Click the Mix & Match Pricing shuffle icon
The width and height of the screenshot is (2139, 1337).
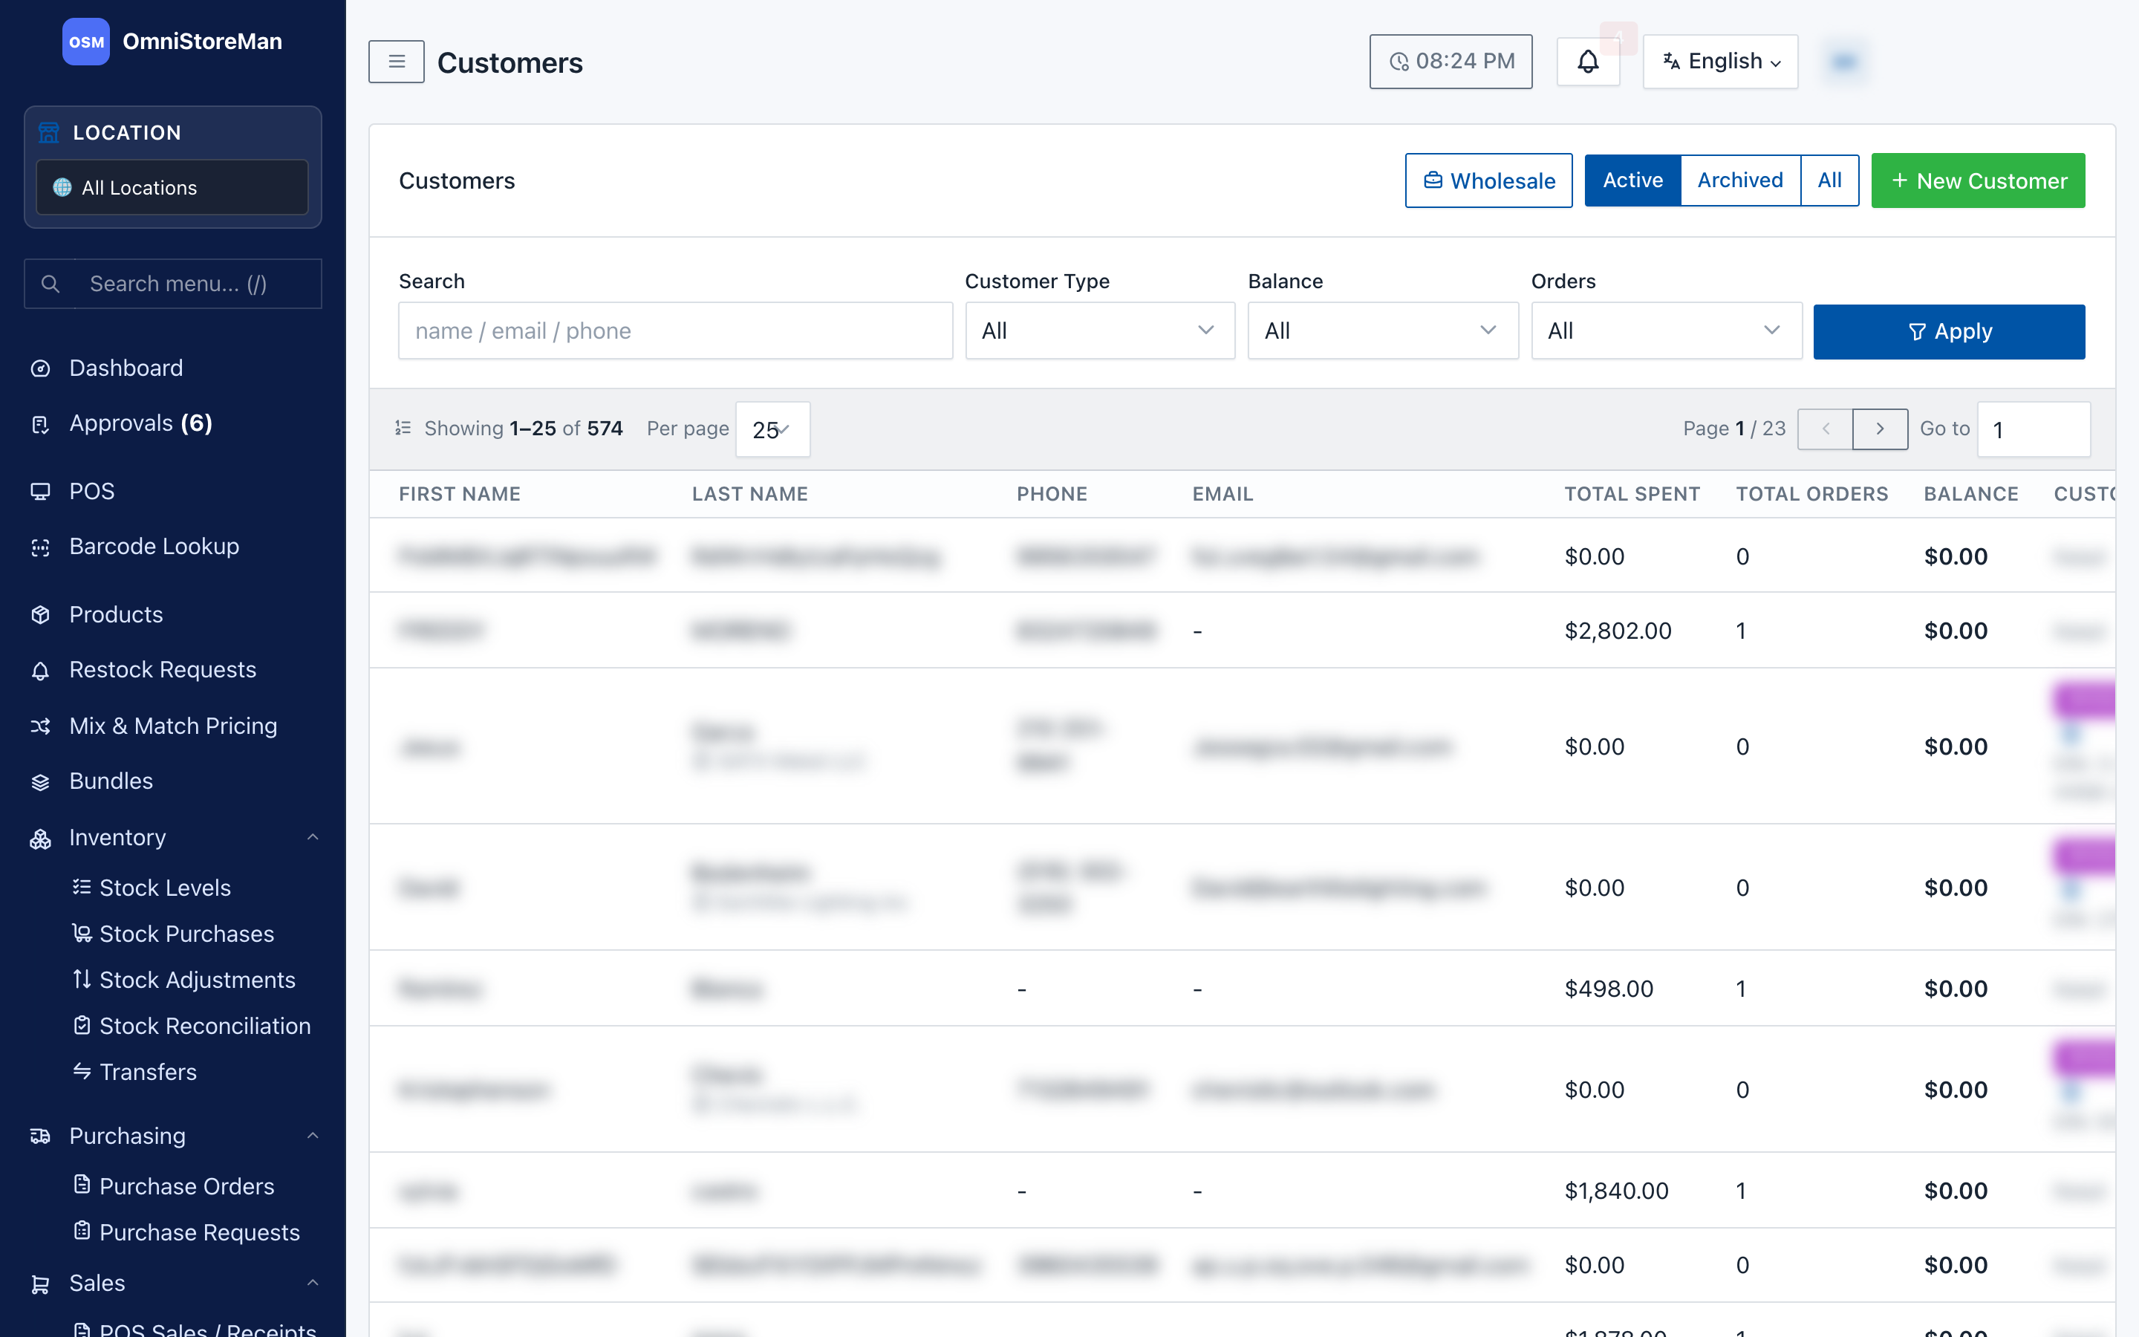point(41,726)
